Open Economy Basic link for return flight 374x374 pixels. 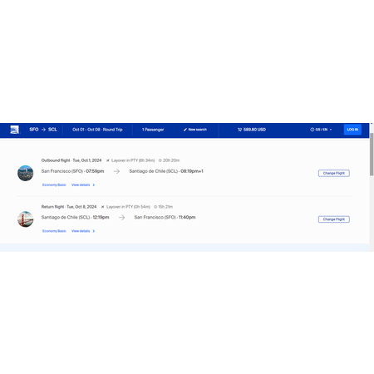coord(54,231)
